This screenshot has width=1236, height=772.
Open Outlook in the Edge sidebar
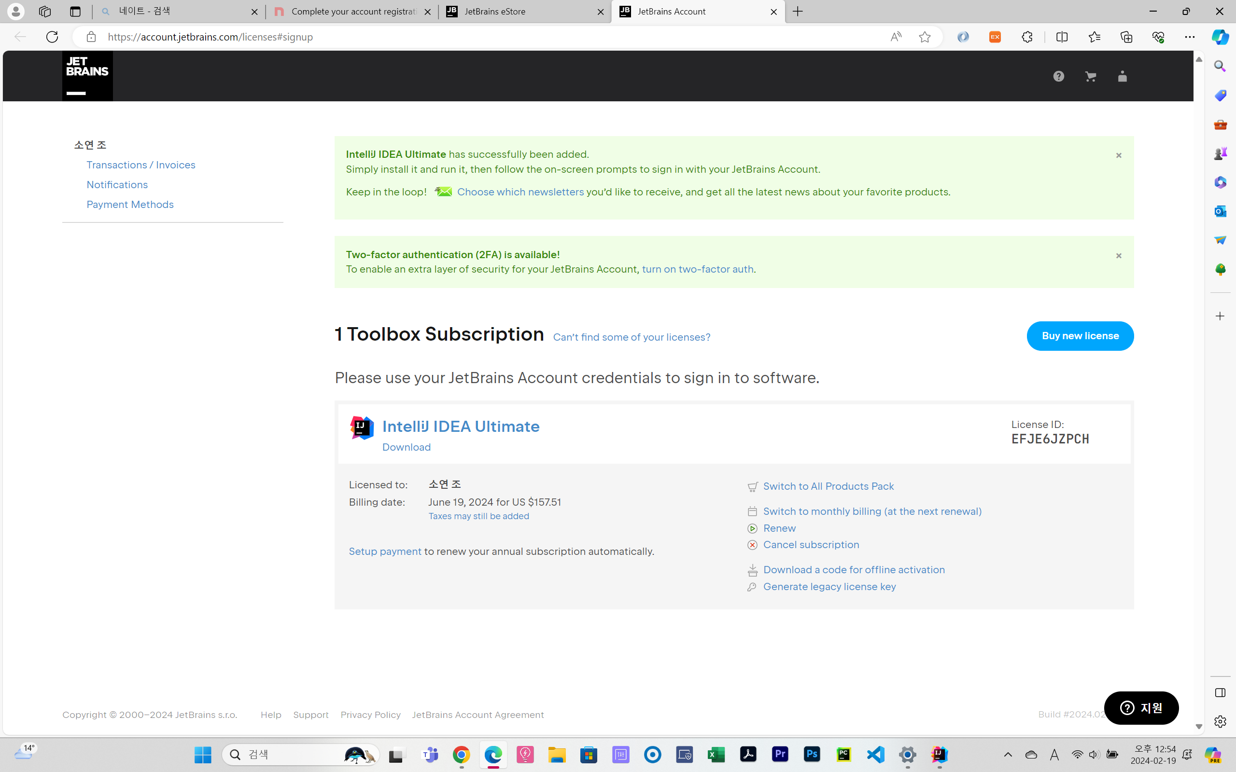tap(1220, 211)
